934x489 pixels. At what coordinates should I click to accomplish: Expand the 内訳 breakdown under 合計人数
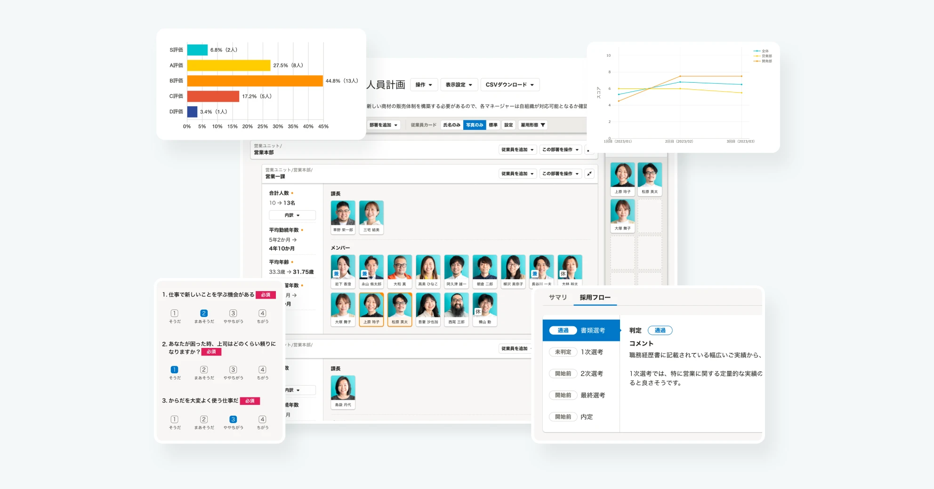tap(292, 215)
